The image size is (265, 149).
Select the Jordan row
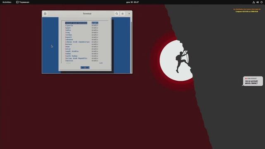(x=82, y=35)
